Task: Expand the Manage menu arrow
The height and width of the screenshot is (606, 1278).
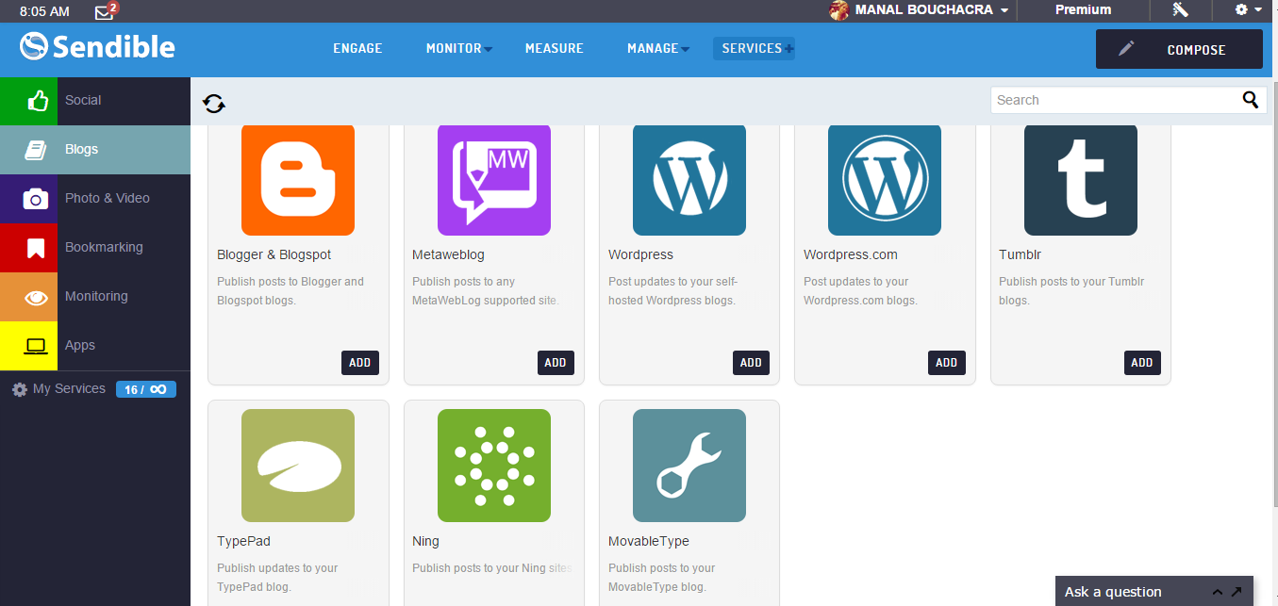Action: [685, 50]
